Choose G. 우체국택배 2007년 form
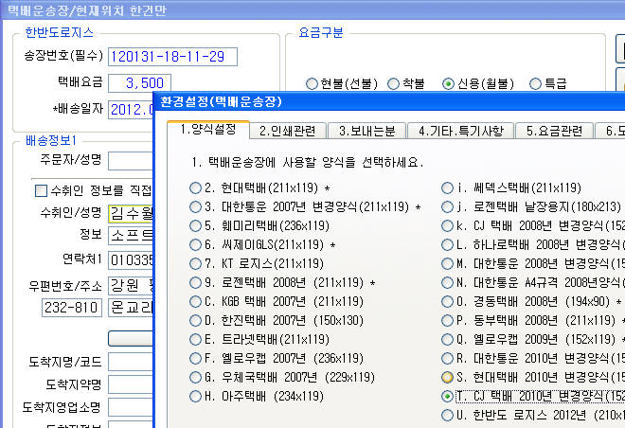Screen dimensions: 625x428 (x=195, y=377)
